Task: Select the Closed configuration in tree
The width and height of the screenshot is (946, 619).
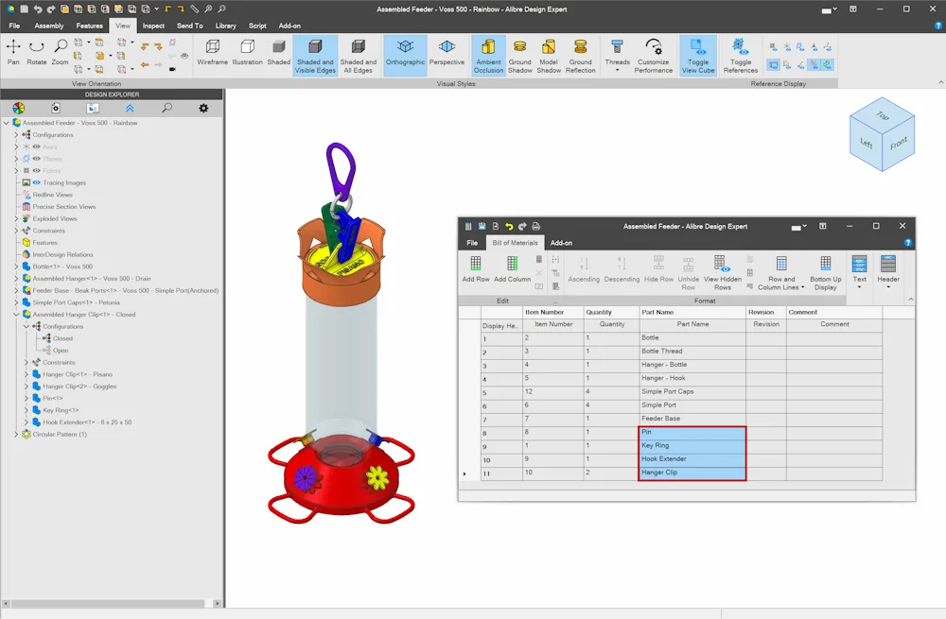Action: (62, 338)
